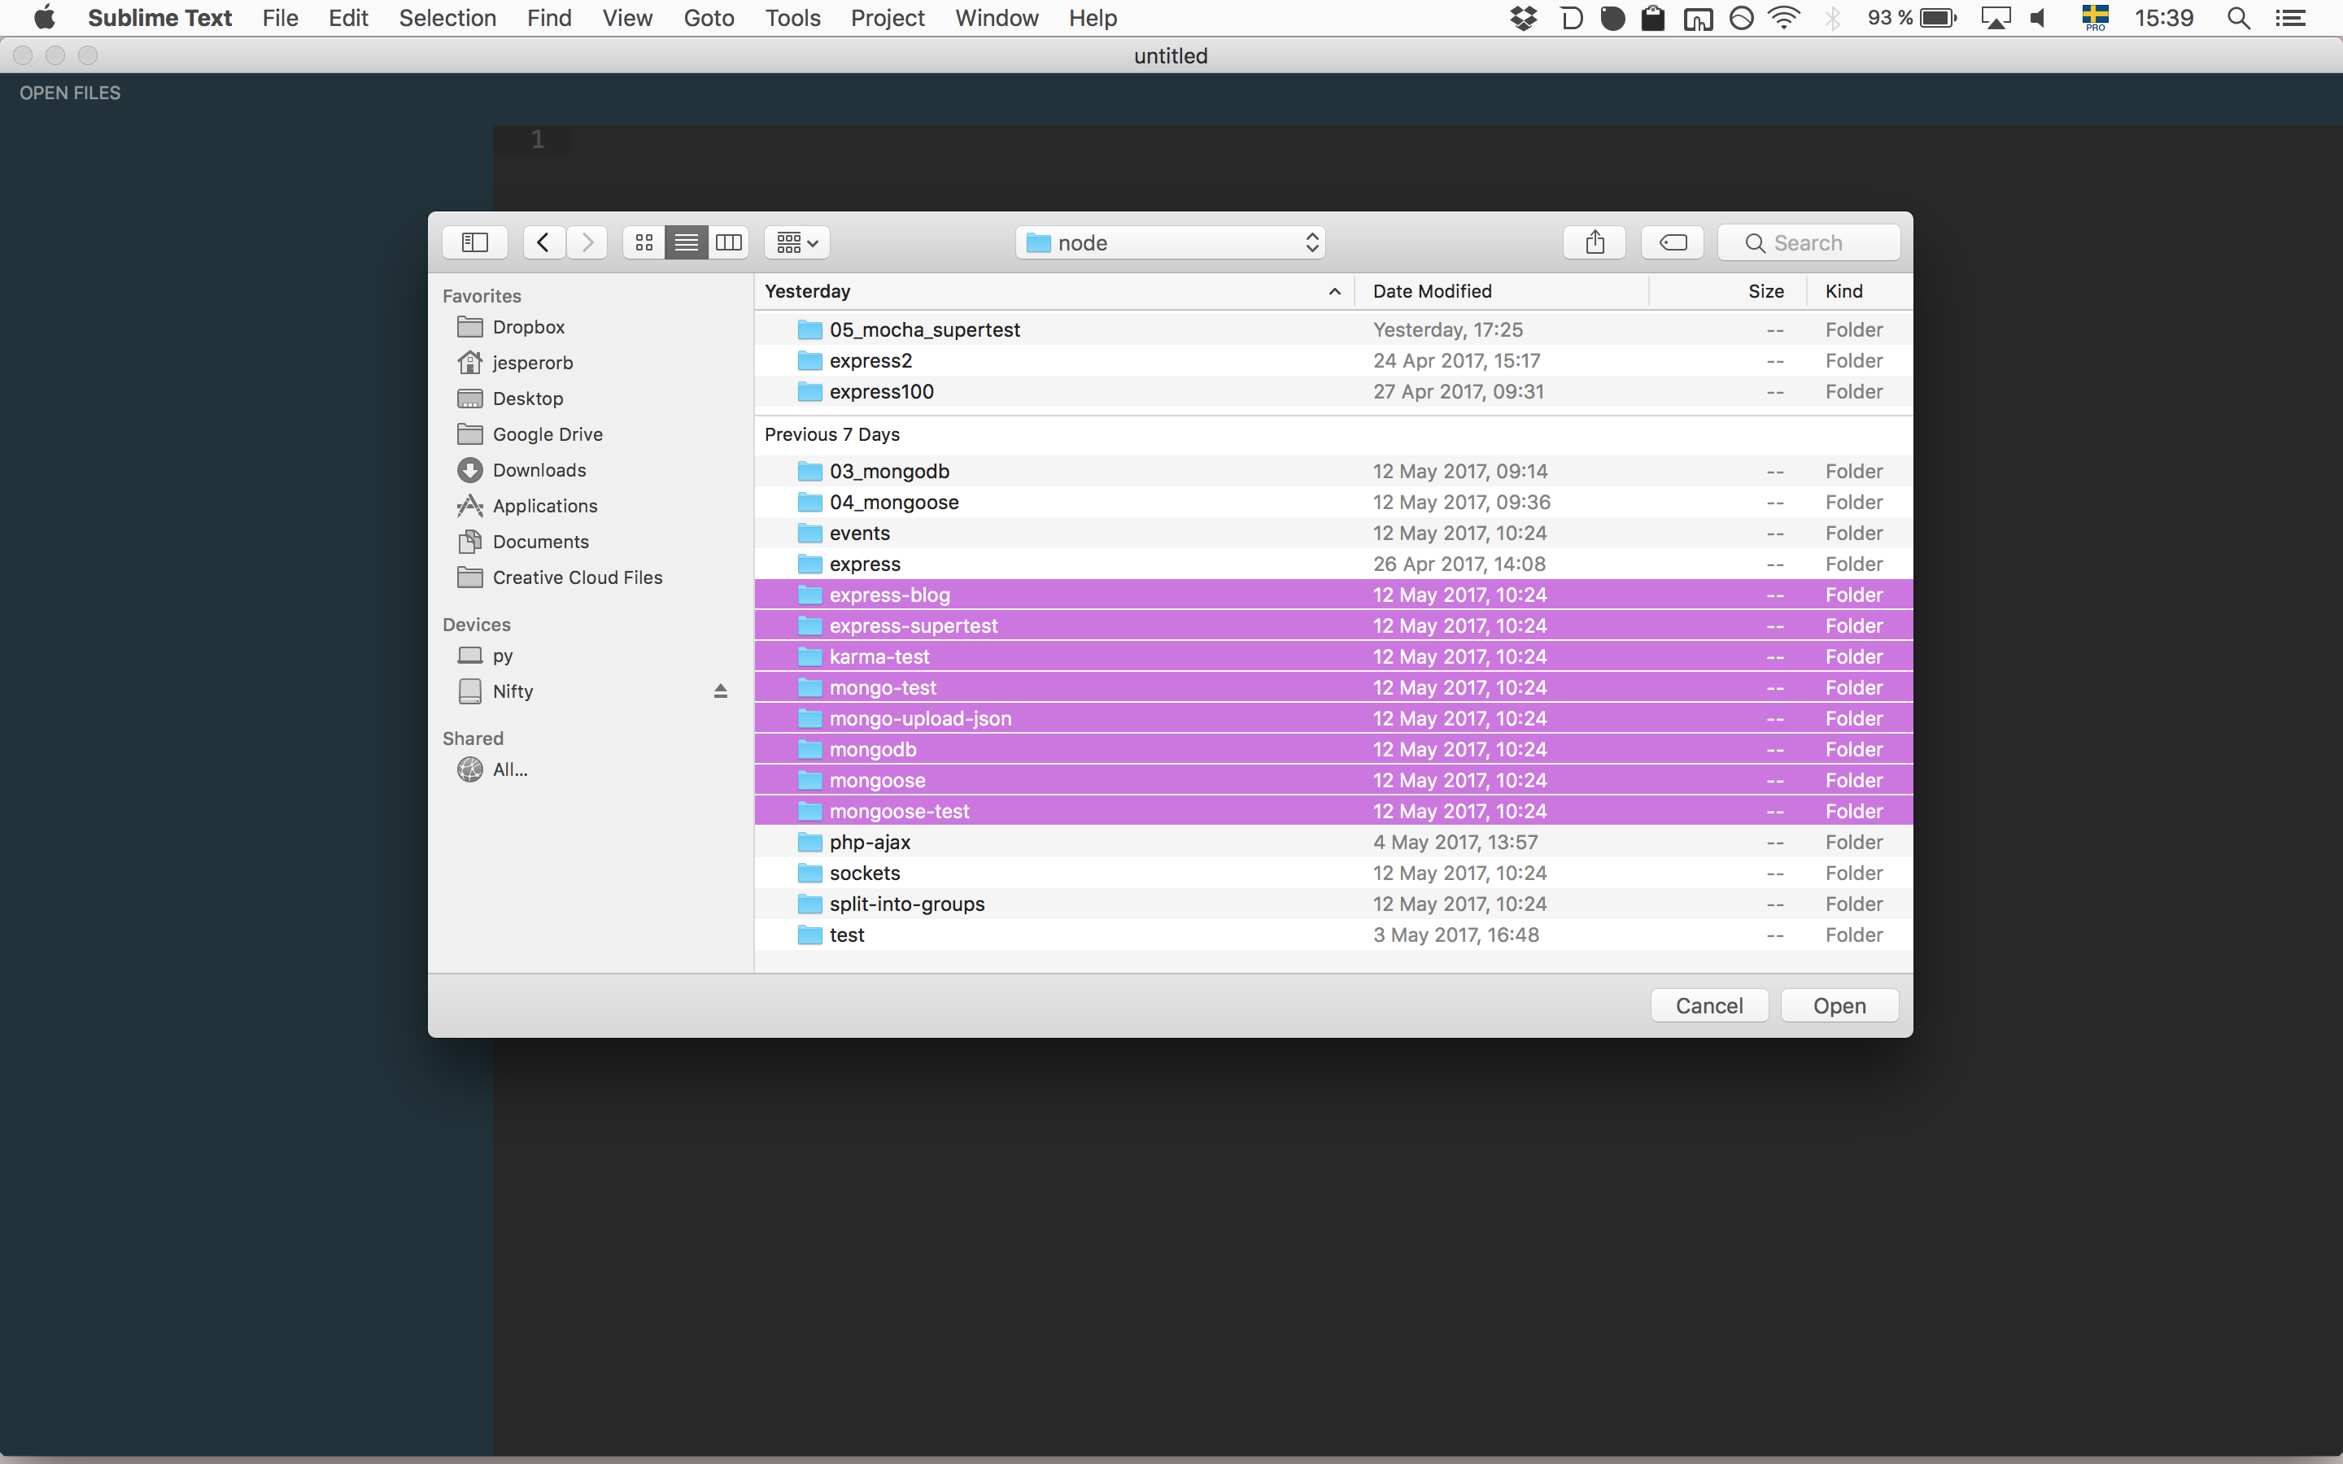
Task: Switch to column view
Action: [728, 242]
